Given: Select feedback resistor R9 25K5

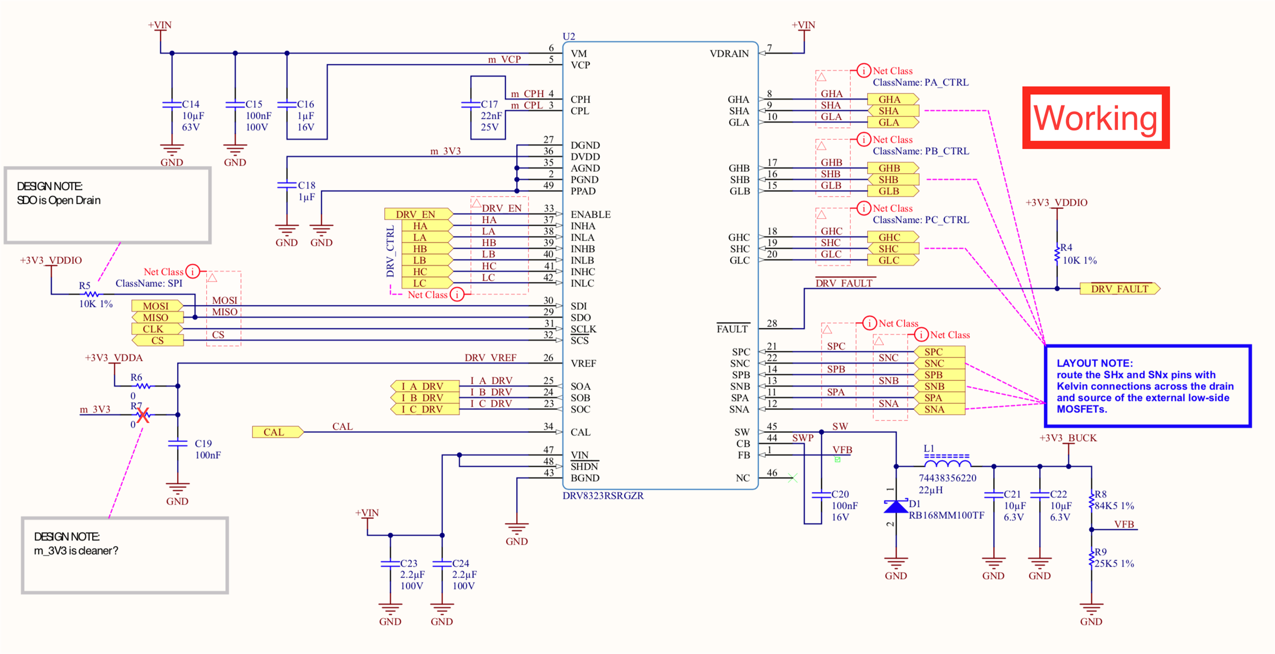Looking at the screenshot, I should coord(1092,558).
